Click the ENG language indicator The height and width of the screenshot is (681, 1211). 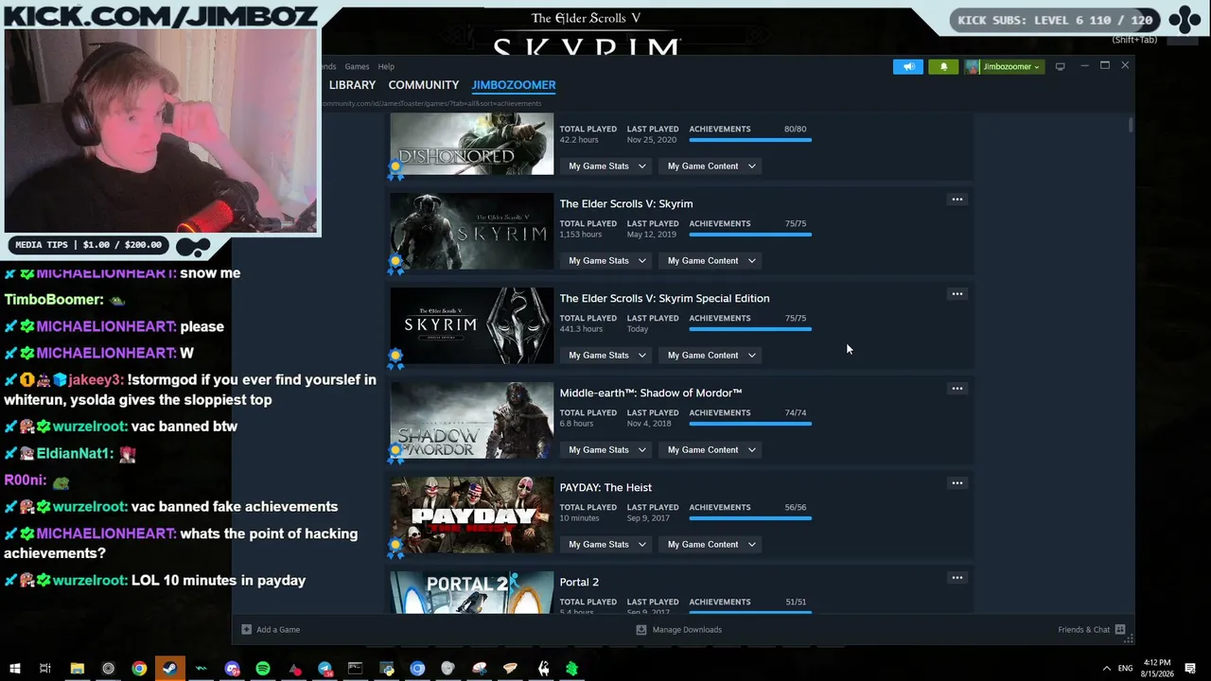tap(1125, 669)
